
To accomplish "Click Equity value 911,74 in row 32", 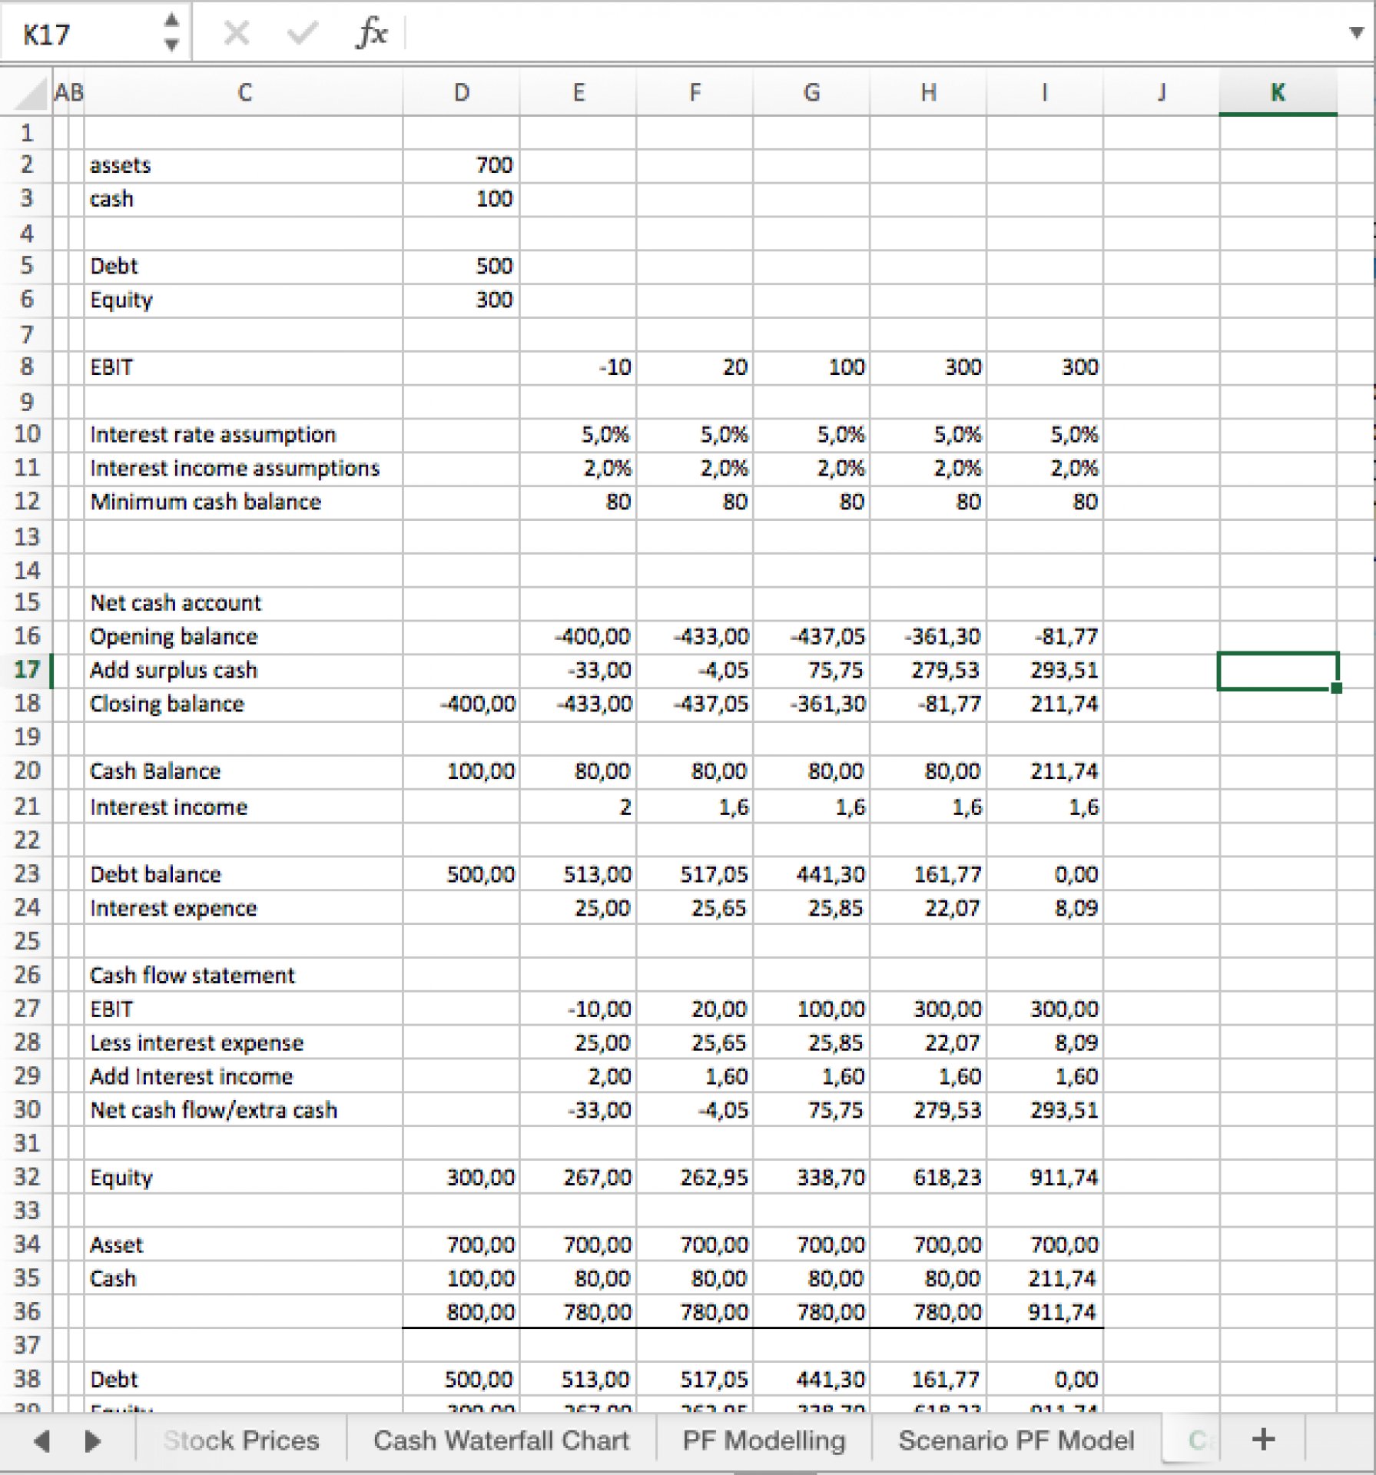I will pyautogui.click(x=1046, y=1178).
